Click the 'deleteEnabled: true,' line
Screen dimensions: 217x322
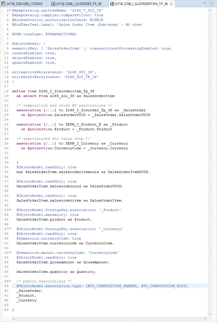click(x=34, y=58)
